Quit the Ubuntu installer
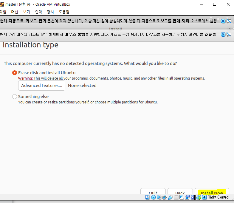 pyautogui.click(x=153, y=192)
